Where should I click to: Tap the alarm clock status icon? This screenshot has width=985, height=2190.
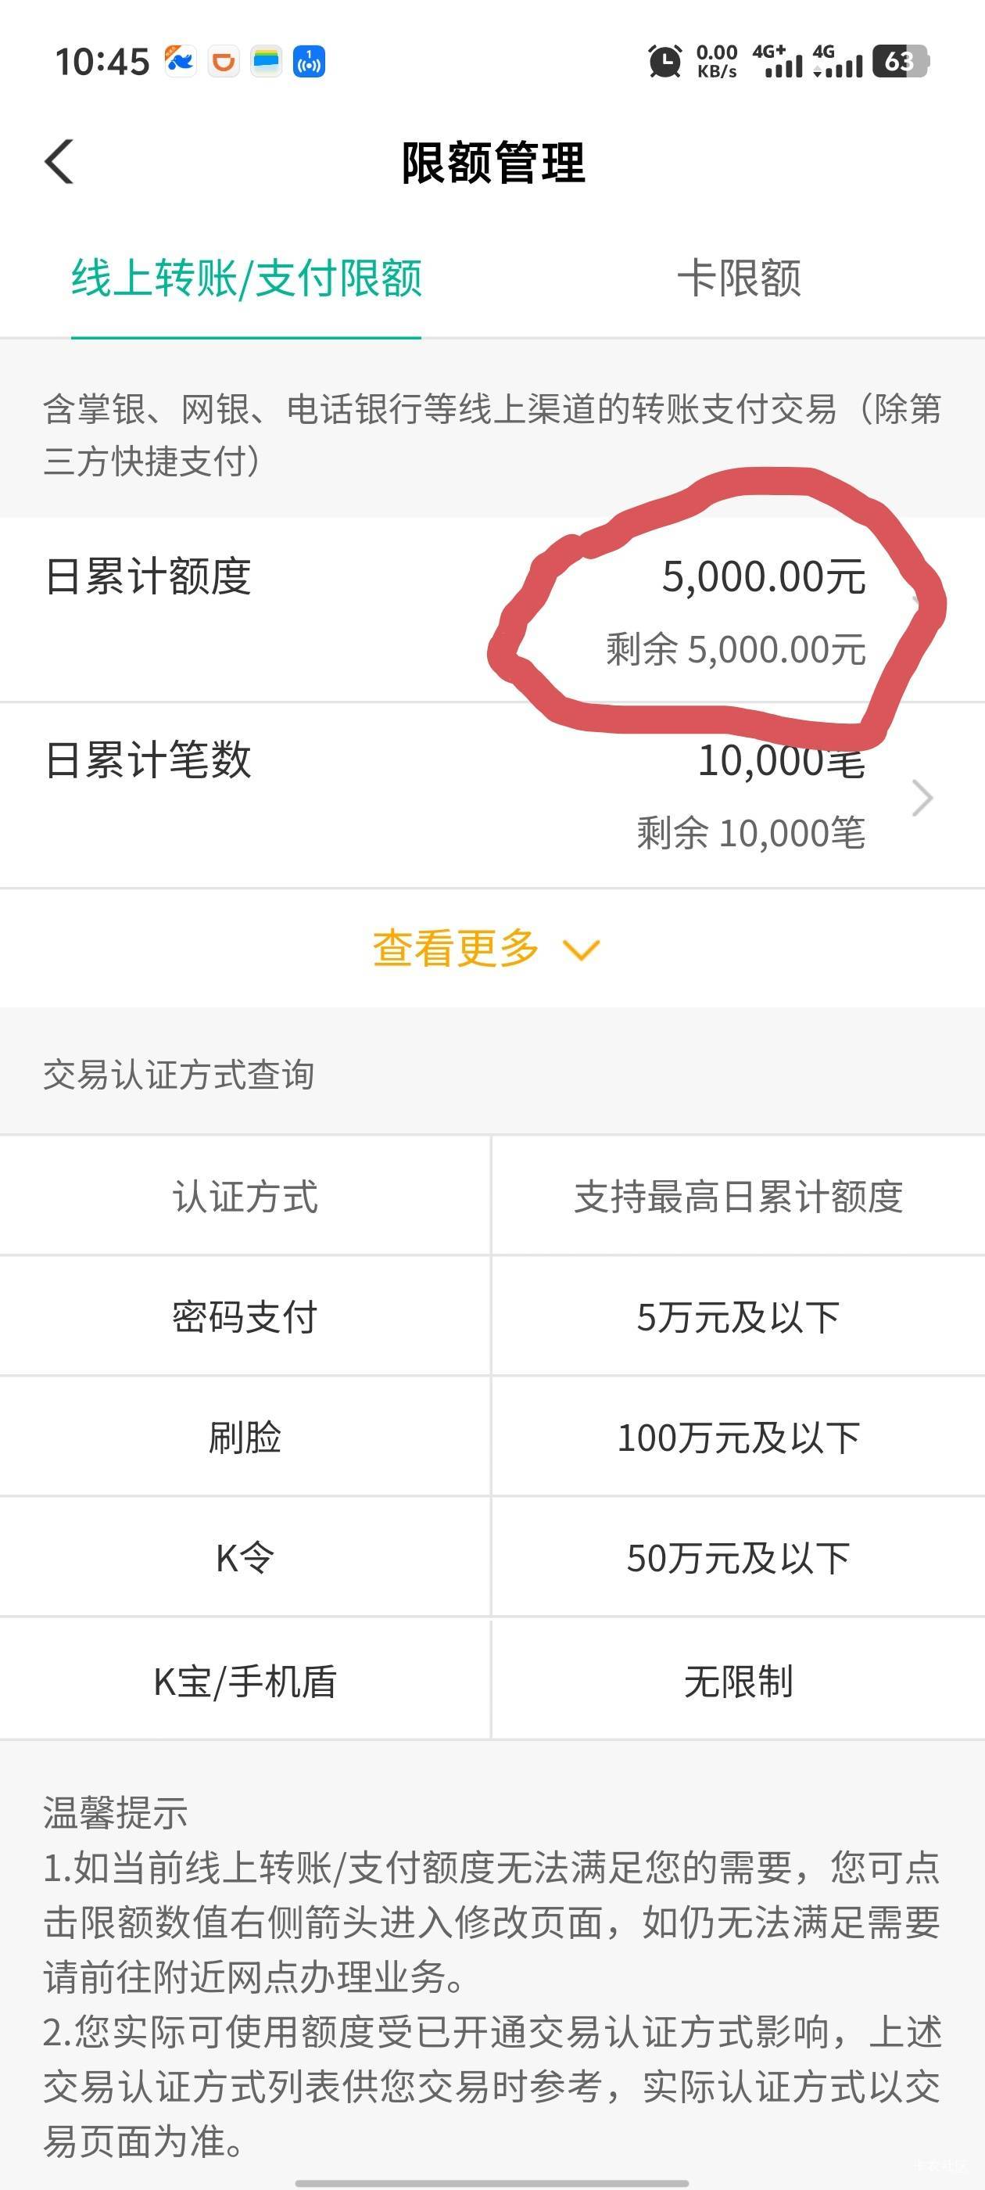(x=664, y=62)
